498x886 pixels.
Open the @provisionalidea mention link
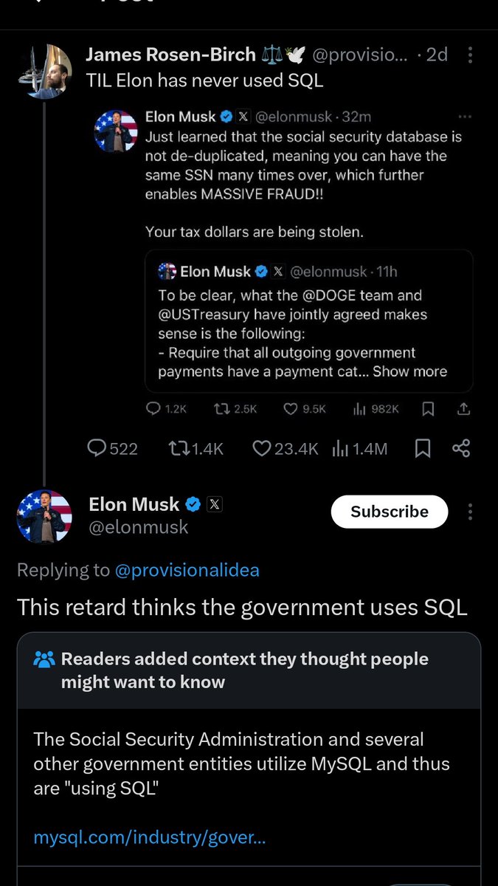(x=187, y=570)
